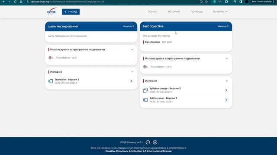Go back with the НАЗАД button
The image size is (277, 155).
[71, 12]
